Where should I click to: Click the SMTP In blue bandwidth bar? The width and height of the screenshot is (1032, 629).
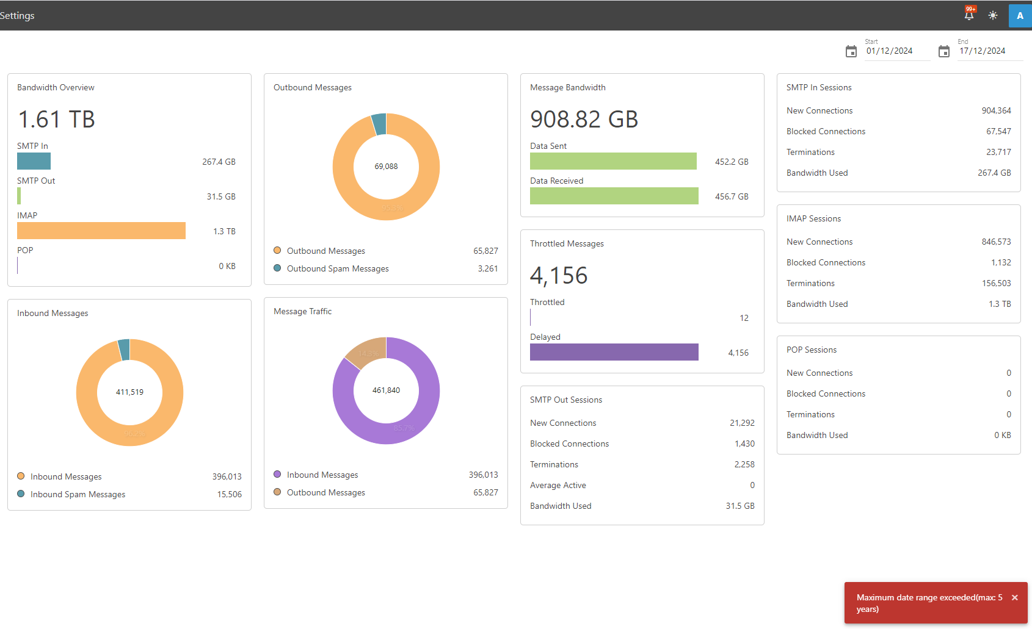tap(34, 161)
